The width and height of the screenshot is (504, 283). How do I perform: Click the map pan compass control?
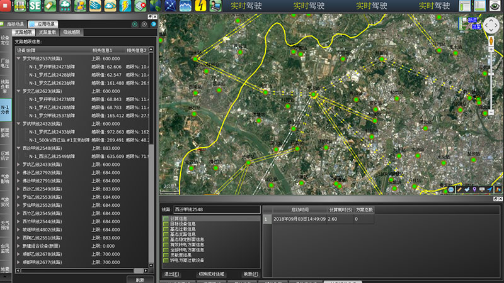click(x=490, y=27)
